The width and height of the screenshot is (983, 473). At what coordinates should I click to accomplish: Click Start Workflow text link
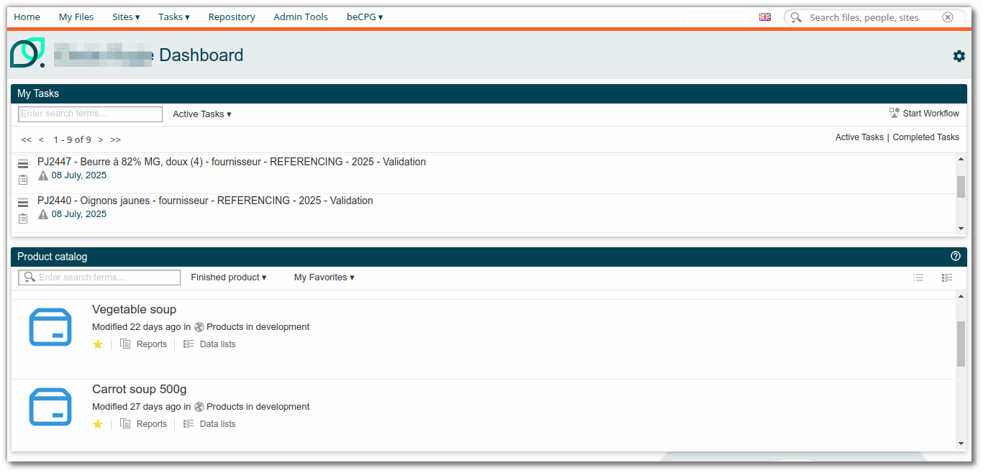931,114
